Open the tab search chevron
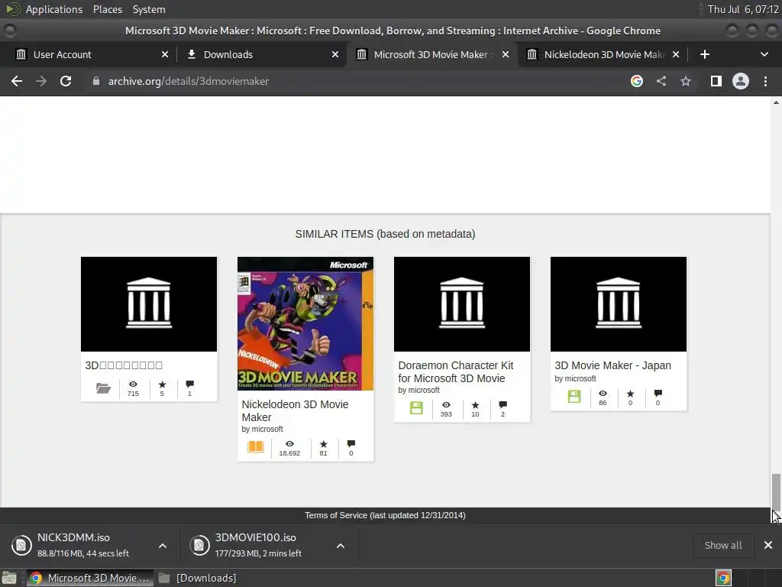 764,54
